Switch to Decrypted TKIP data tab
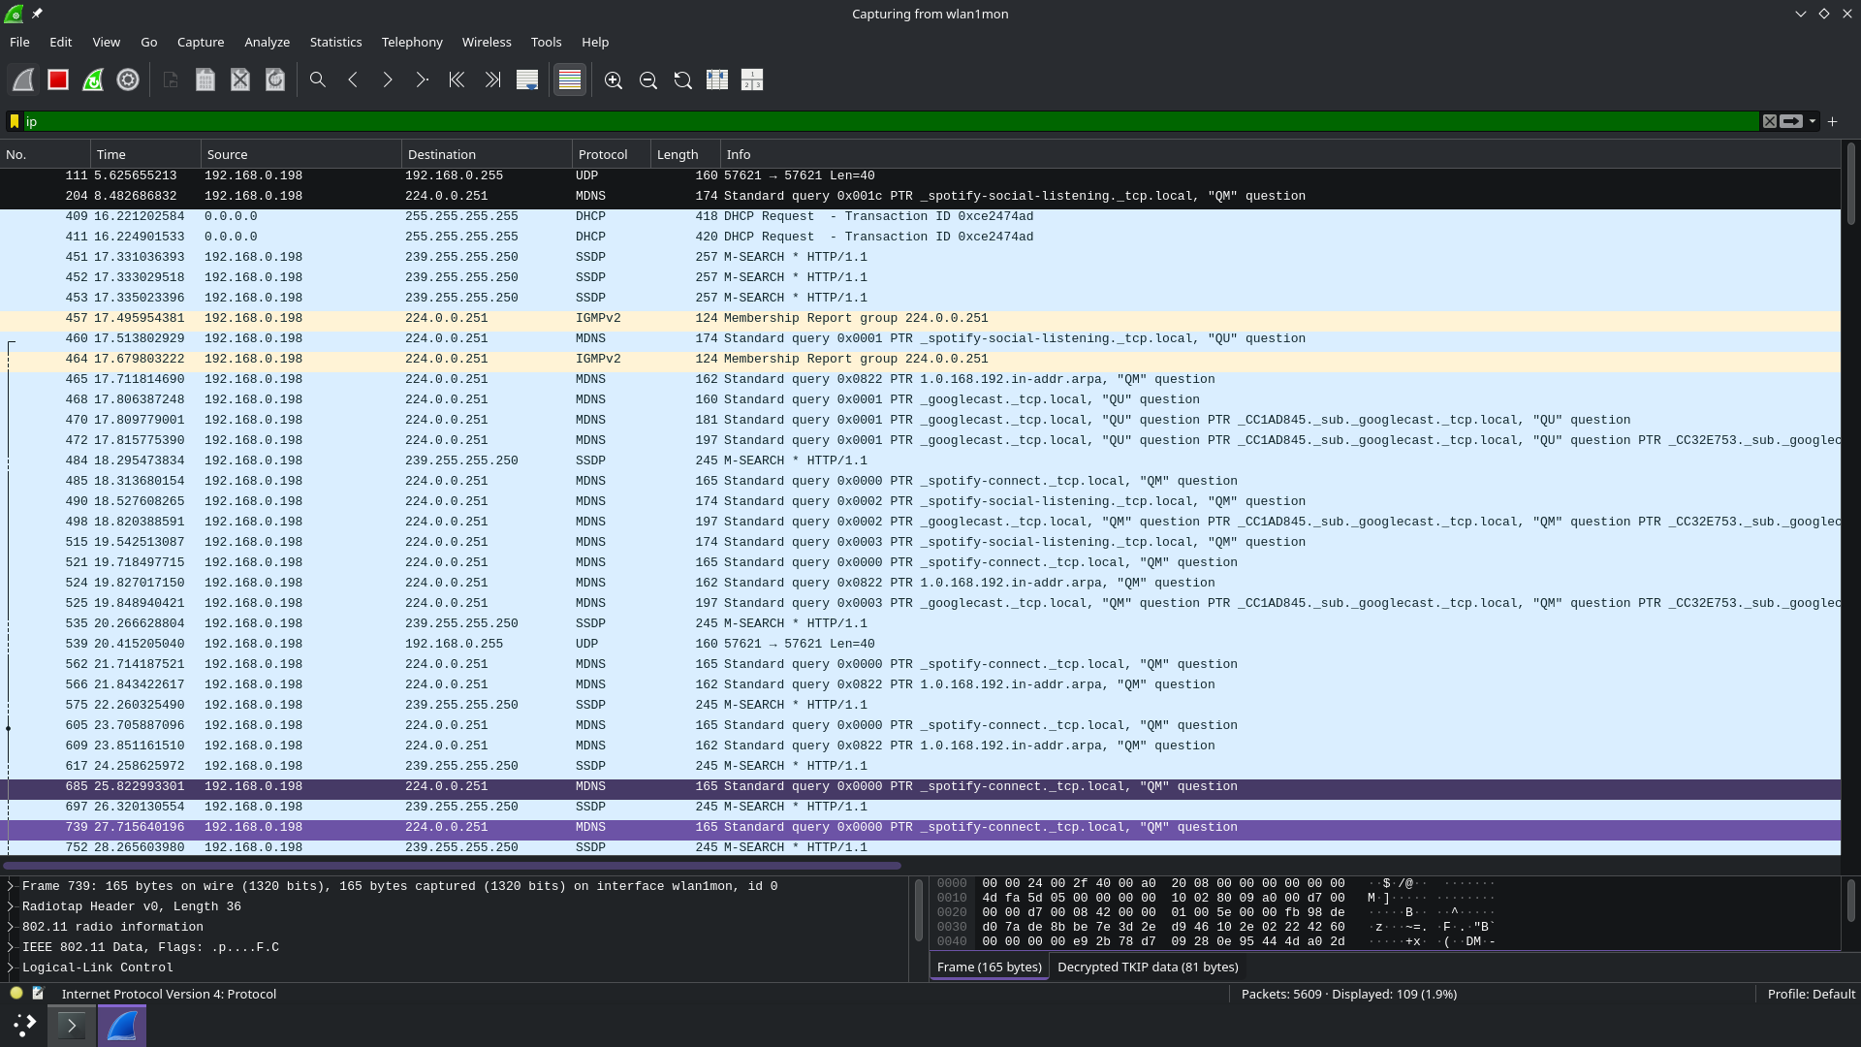 coord(1148,967)
